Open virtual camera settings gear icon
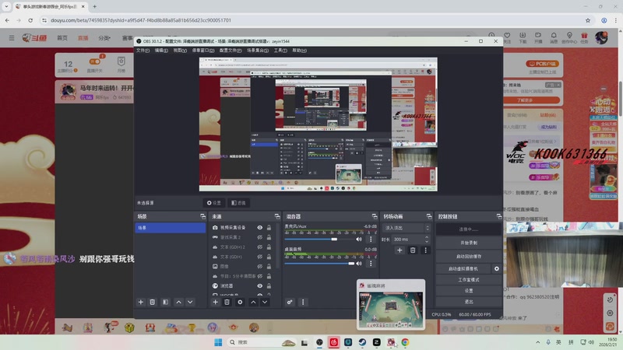Screen dimensions: 623x350 (497, 268)
